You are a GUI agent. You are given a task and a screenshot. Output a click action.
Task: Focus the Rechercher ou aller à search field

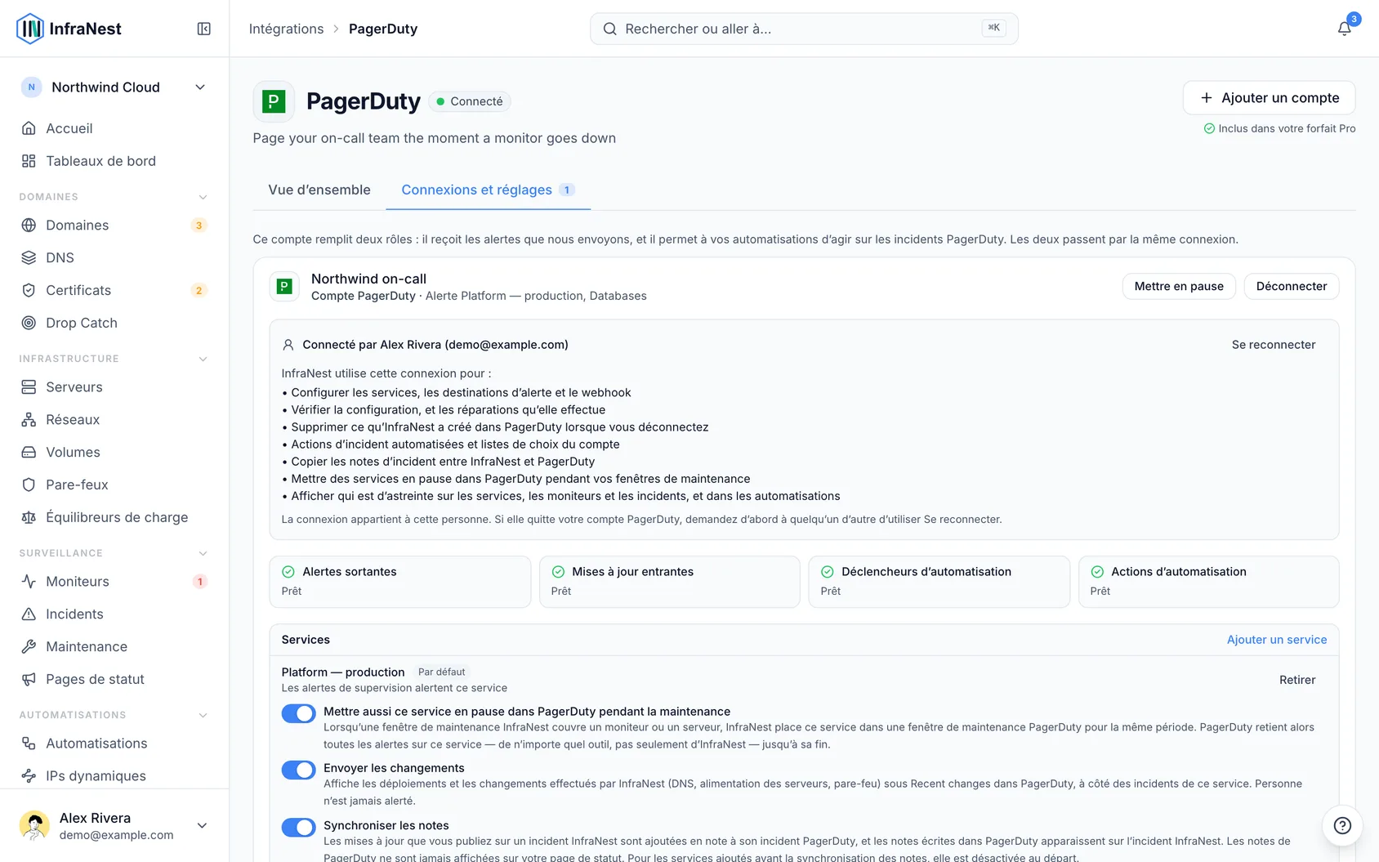click(804, 29)
